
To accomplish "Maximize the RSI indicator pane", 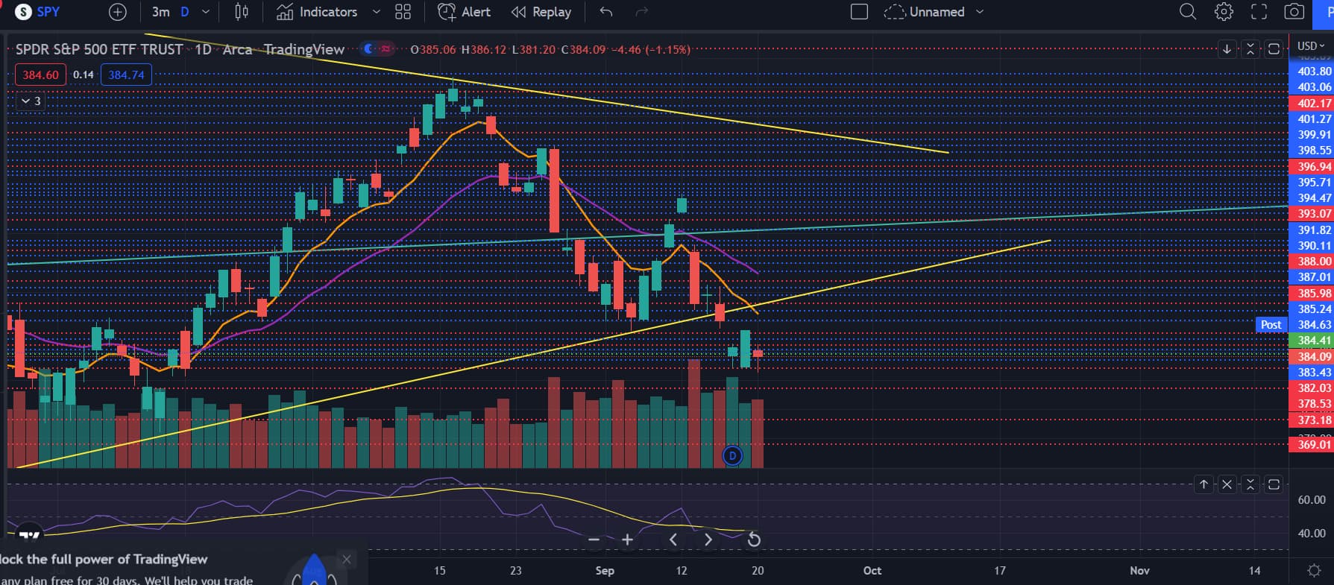I will point(1274,484).
